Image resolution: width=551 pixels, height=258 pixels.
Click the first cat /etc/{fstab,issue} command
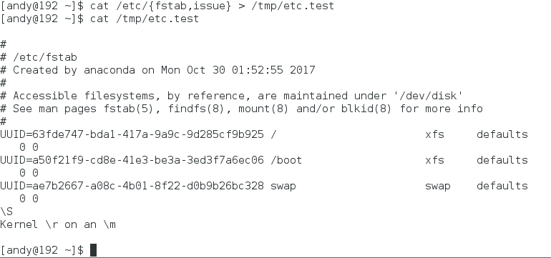[160, 6]
